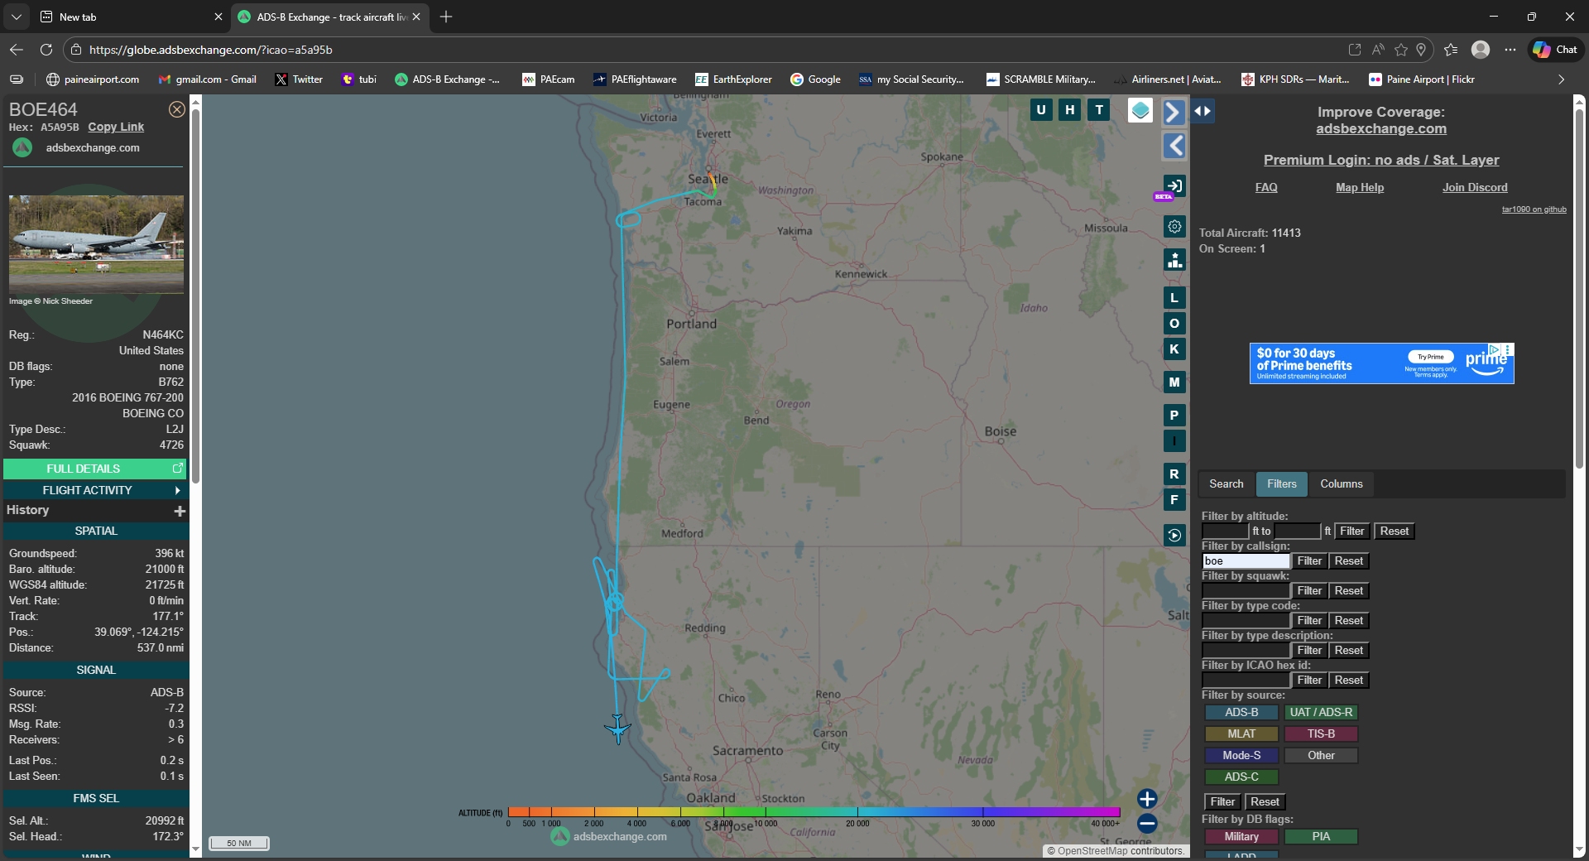1589x861 pixels.
Task: Switch to the Columns tab
Action: pos(1341,484)
